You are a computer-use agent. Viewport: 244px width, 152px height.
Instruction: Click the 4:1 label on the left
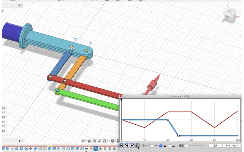[x=4, y=122]
